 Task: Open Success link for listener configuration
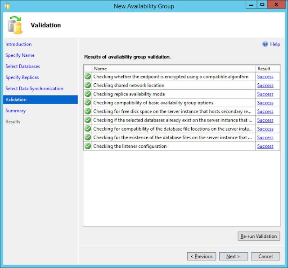(265, 146)
